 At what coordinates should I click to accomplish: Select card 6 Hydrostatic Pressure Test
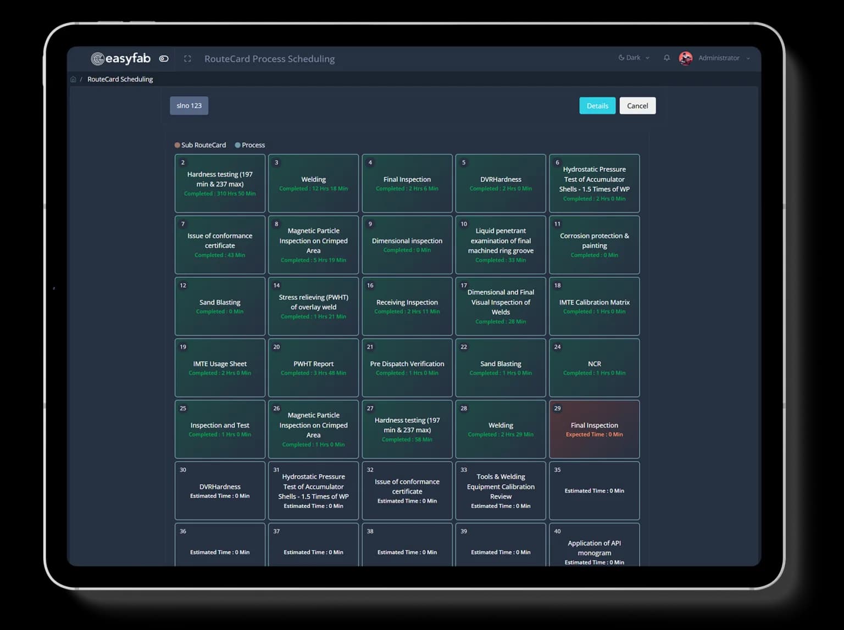[x=595, y=183]
